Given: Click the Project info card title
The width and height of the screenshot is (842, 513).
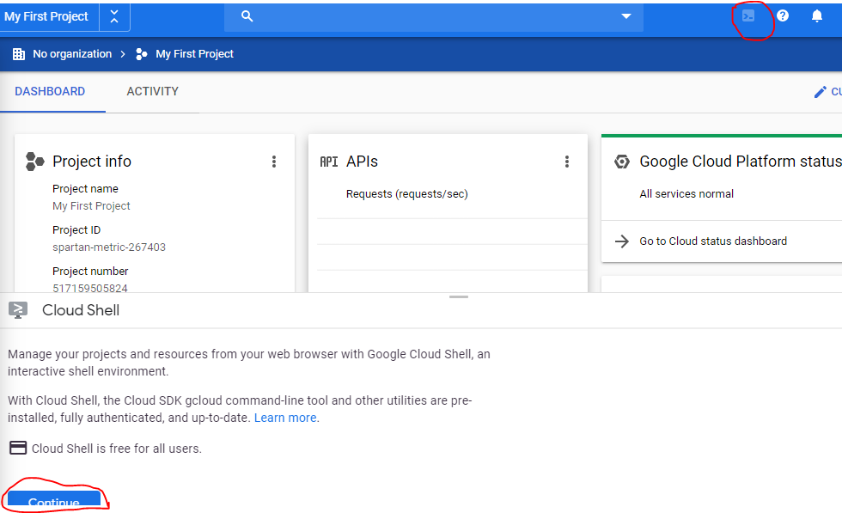Looking at the screenshot, I should pos(92,162).
